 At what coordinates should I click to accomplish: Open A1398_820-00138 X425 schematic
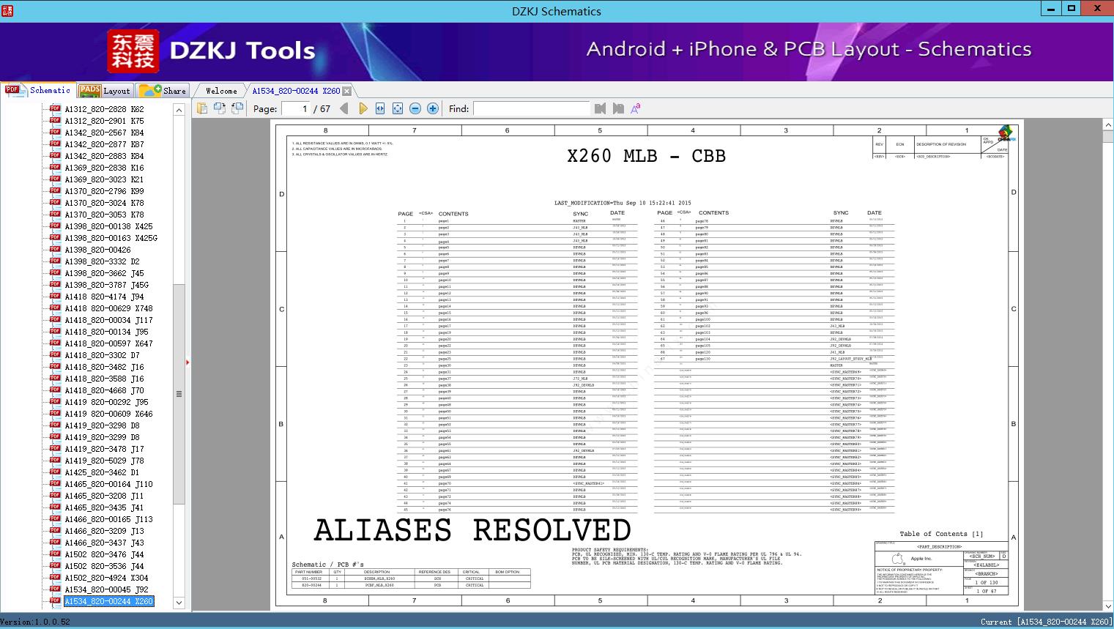[108, 226]
